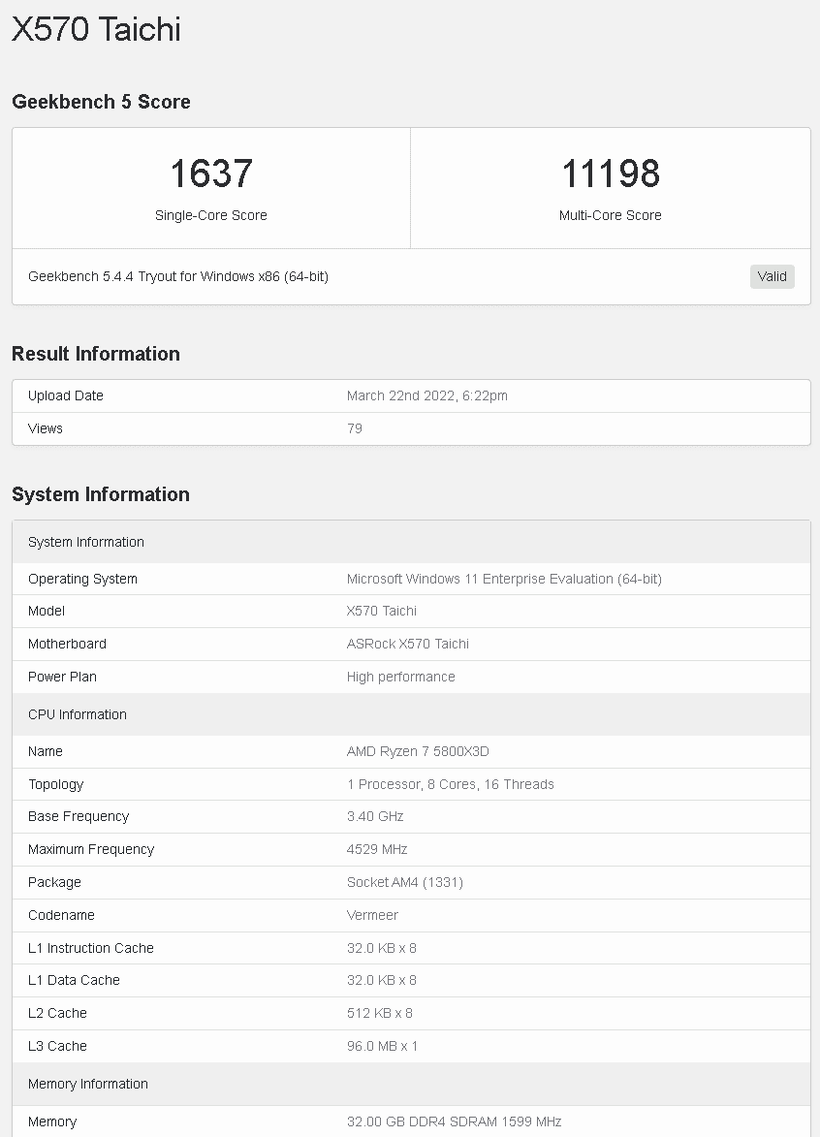The height and width of the screenshot is (1137, 820).
Task: Click the large System Information heading
Action: tap(101, 494)
